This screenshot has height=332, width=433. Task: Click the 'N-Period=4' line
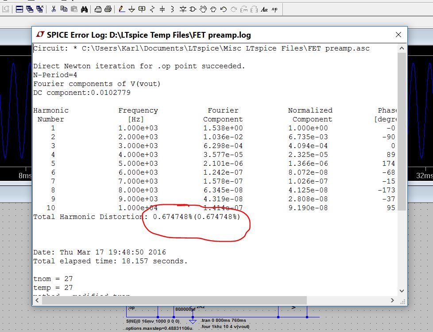point(55,75)
